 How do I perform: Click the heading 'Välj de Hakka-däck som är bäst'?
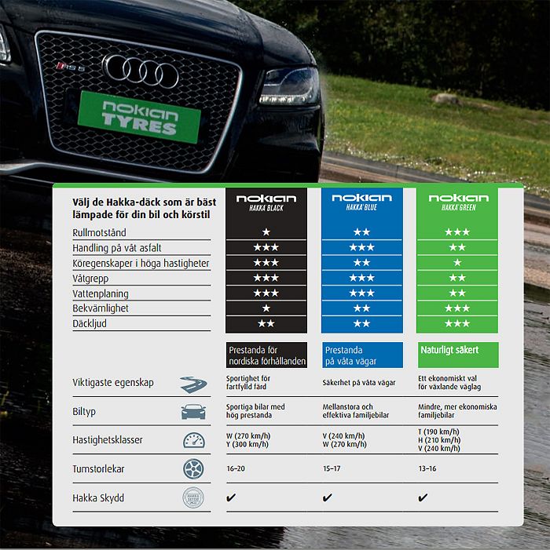(145, 202)
